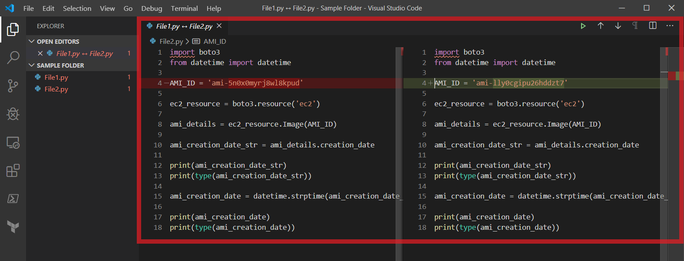Open the Source Control view

click(13, 86)
